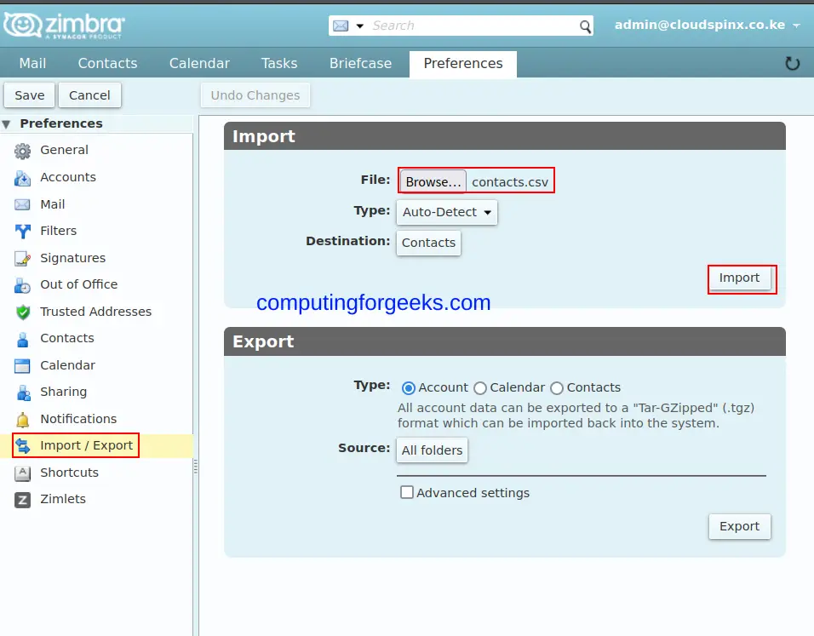The width and height of the screenshot is (814, 636).
Task: Click the Cancel button
Action: [89, 95]
